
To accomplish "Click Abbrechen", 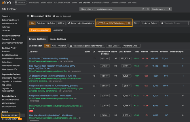I will tap(58, 30).
